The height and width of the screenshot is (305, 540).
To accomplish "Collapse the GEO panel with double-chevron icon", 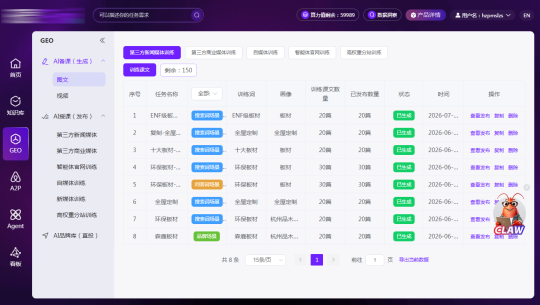I will click(102, 40).
